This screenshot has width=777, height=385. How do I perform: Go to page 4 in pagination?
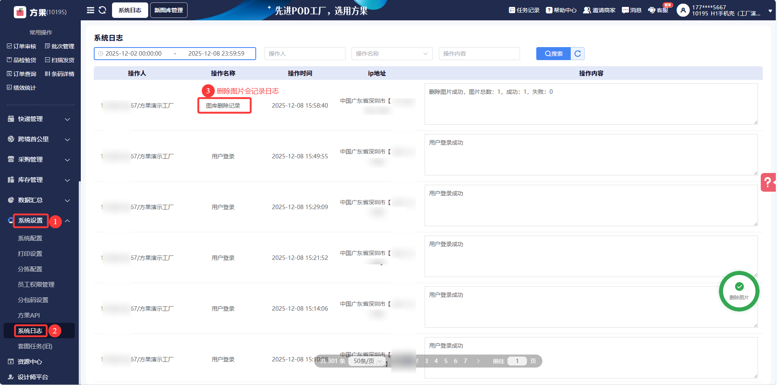pyautogui.click(x=436, y=361)
